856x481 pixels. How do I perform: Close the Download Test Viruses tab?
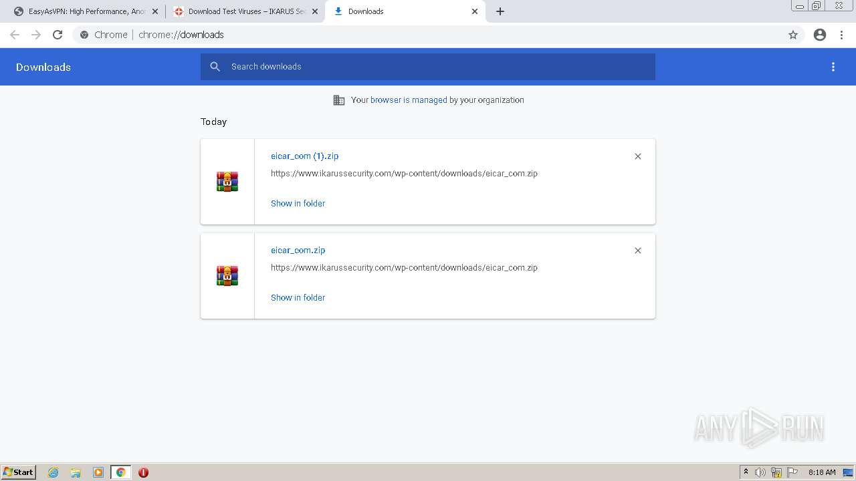[315, 11]
